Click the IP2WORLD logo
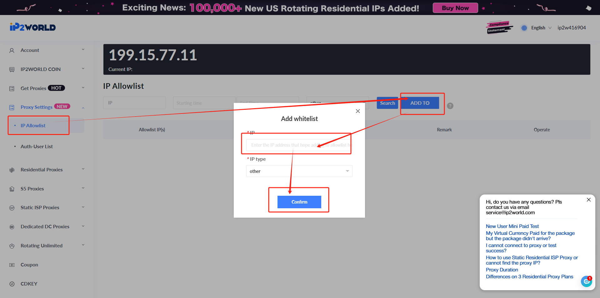The image size is (600, 298). coord(33,27)
